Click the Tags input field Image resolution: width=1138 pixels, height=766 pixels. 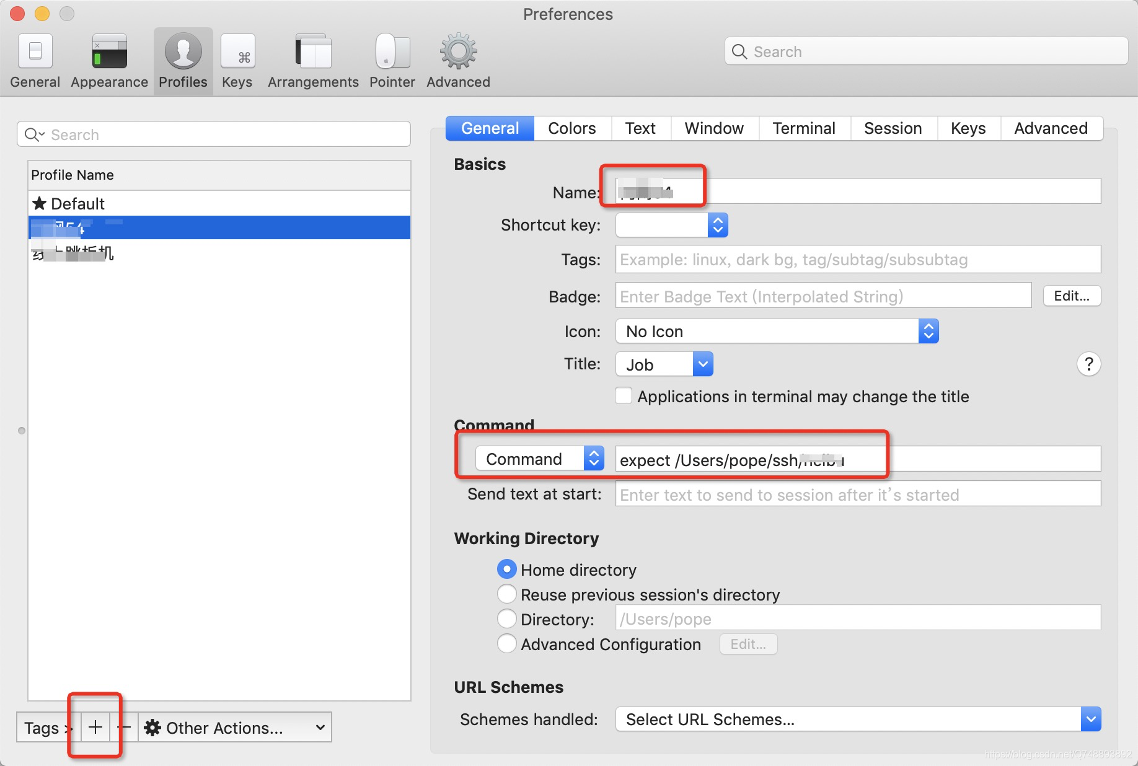[x=858, y=259]
